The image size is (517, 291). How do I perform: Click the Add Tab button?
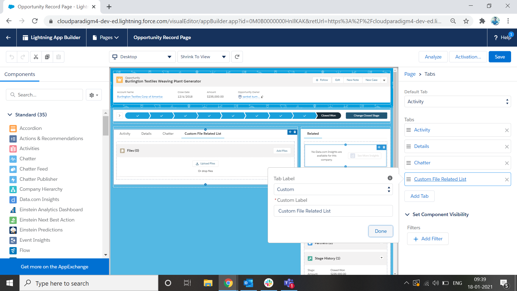pos(419,196)
